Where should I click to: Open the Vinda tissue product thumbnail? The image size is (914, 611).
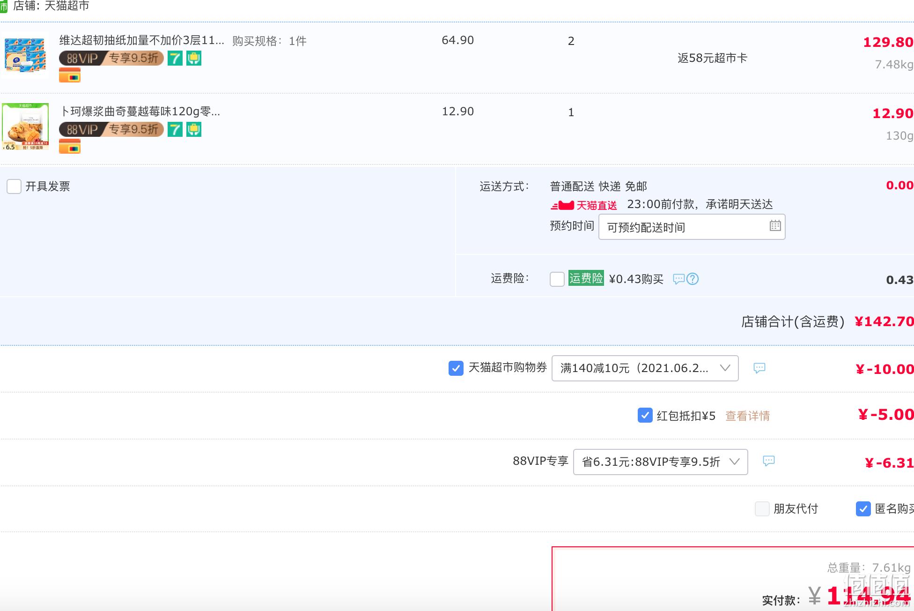[26, 55]
